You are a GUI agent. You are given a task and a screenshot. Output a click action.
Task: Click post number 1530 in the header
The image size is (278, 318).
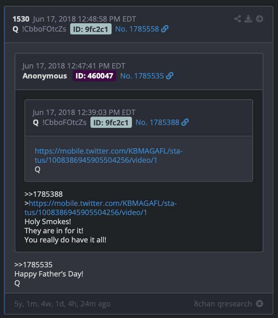point(21,19)
